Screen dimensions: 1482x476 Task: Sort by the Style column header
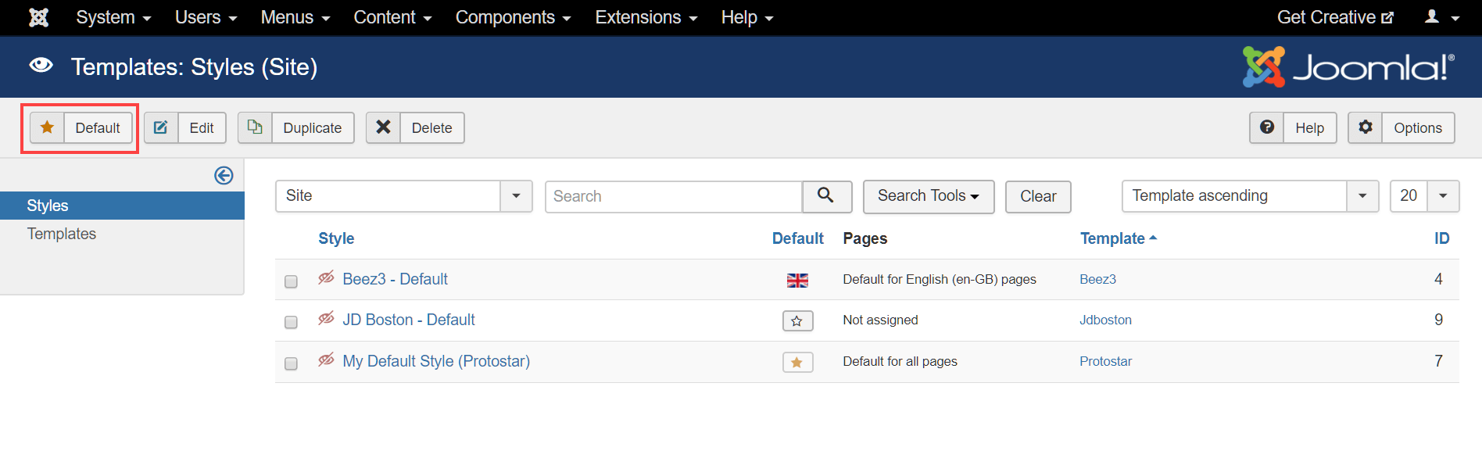336,238
